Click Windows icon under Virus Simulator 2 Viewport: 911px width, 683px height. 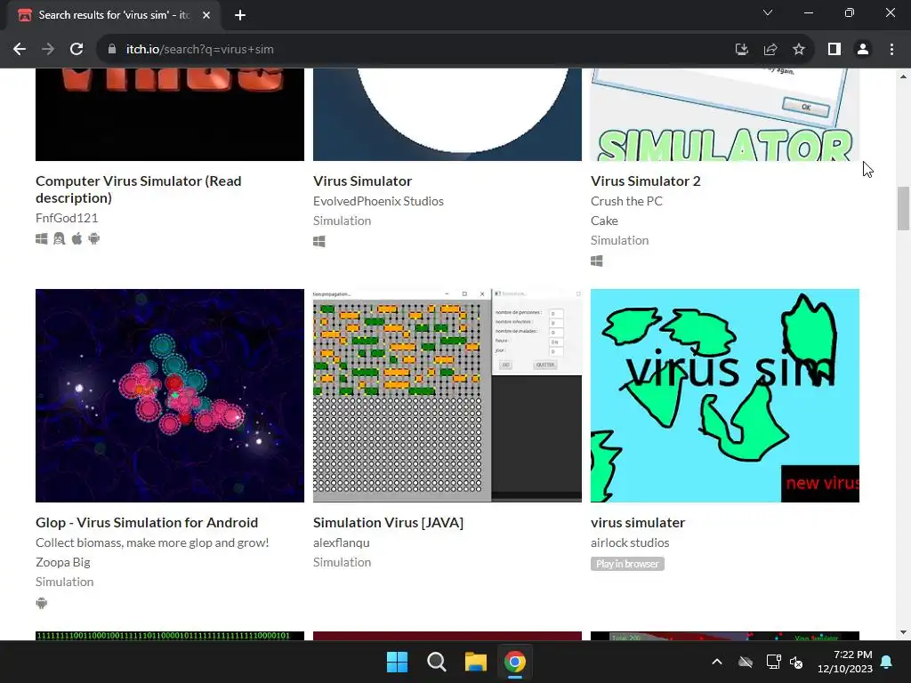point(597,261)
